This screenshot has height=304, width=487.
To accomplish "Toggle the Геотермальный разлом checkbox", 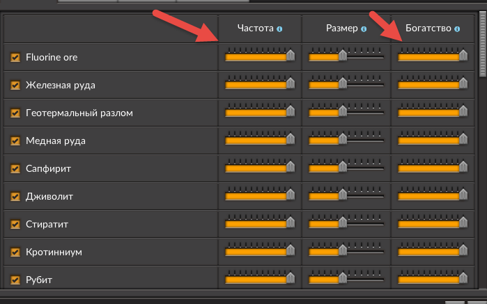I will (15, 113).
